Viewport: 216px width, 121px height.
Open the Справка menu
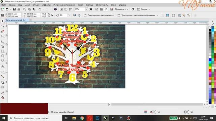(x=122, y=5)
